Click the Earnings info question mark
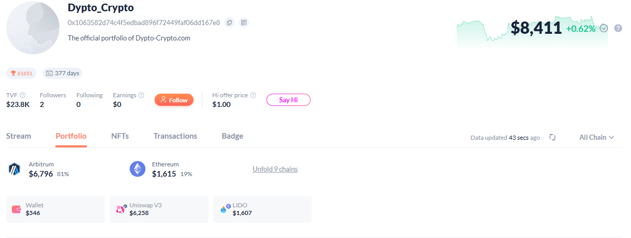 click(x=141, y=95)
